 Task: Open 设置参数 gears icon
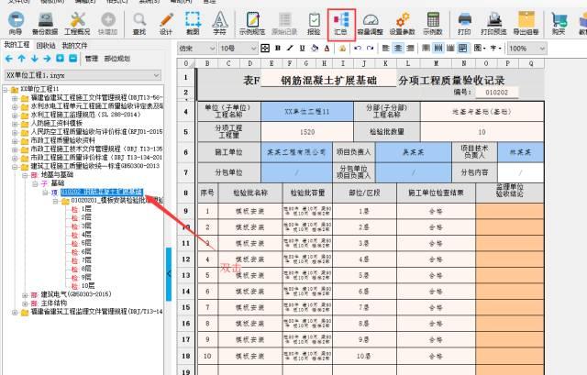[x=402, y=23]
